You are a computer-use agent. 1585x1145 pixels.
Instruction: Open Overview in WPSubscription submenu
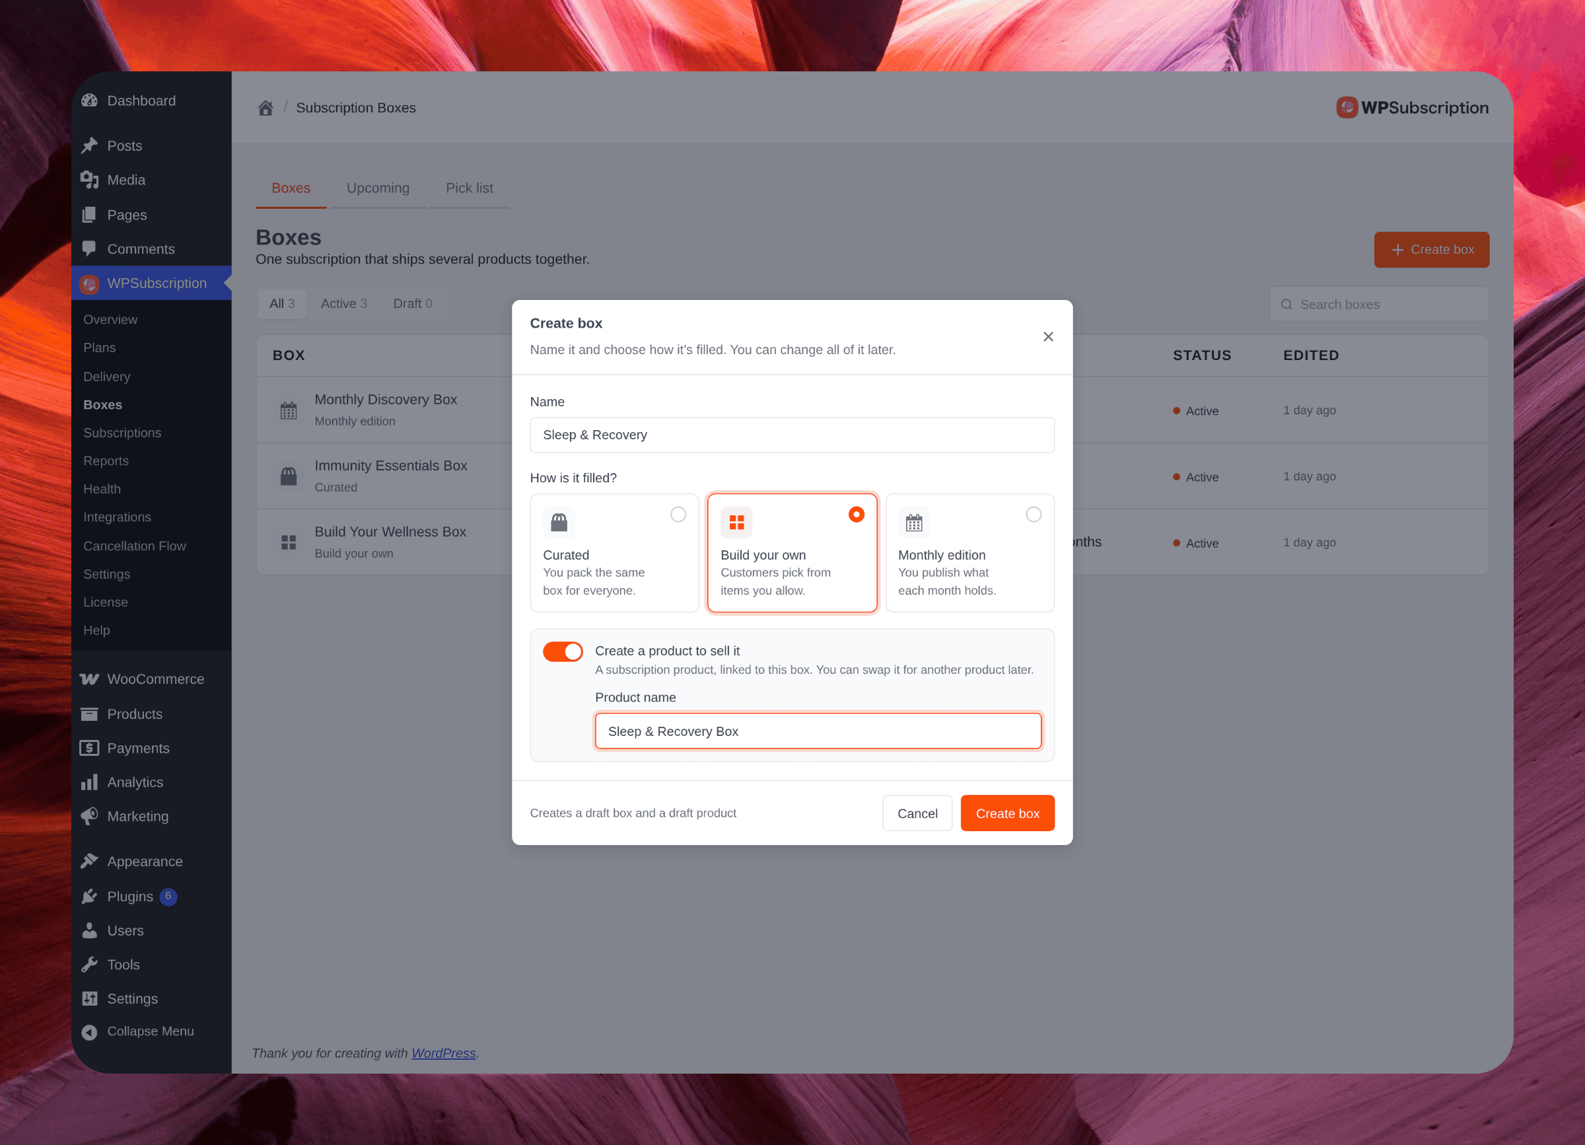point(110,320)
